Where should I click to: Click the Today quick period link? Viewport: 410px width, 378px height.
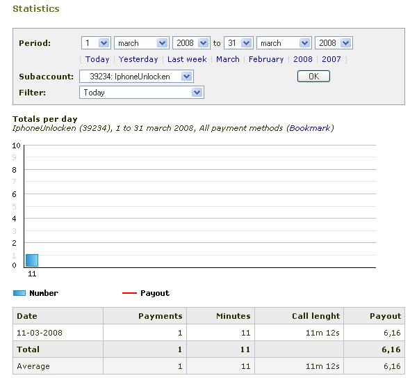point(97,59)
